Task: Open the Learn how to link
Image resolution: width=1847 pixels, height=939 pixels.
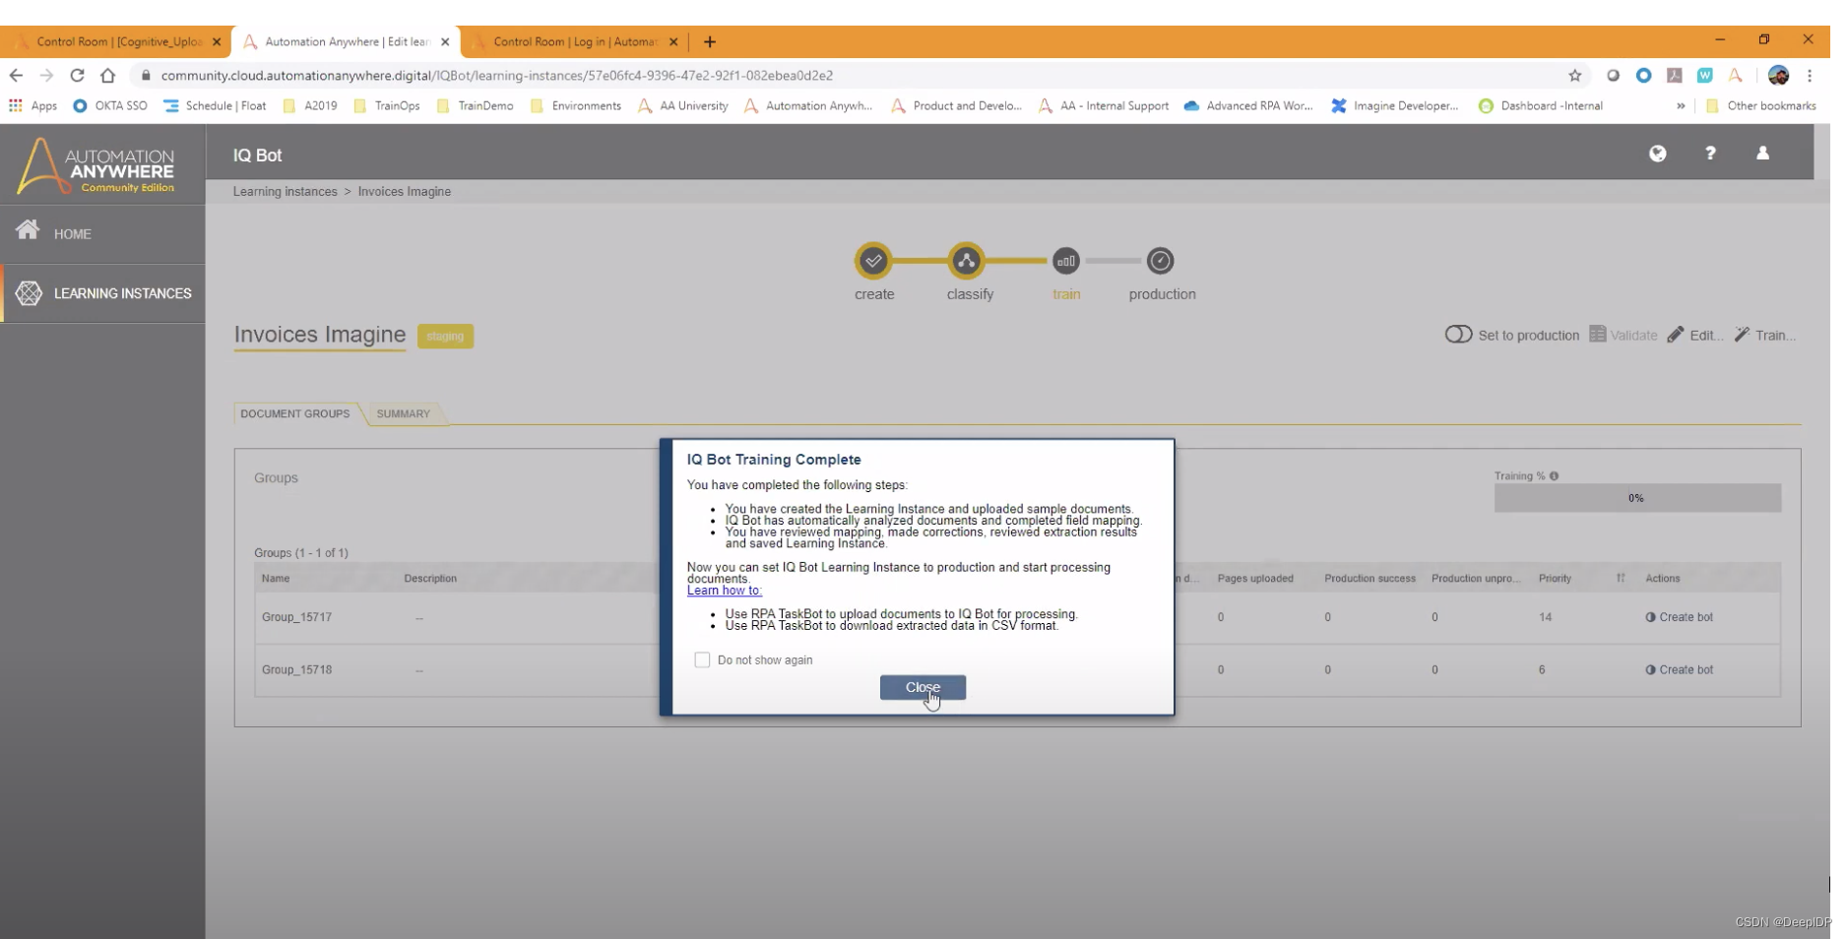Action: [x=725, y=591]
